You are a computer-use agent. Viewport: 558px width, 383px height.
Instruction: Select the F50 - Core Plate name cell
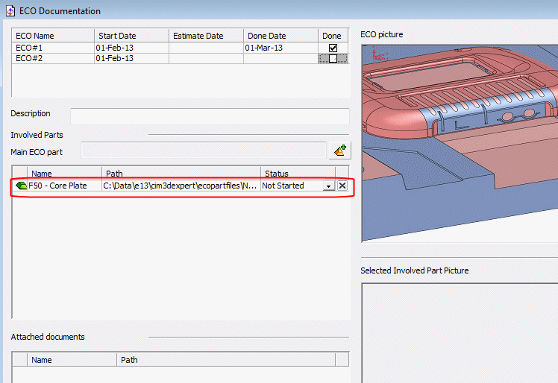[x=65, y=186]
